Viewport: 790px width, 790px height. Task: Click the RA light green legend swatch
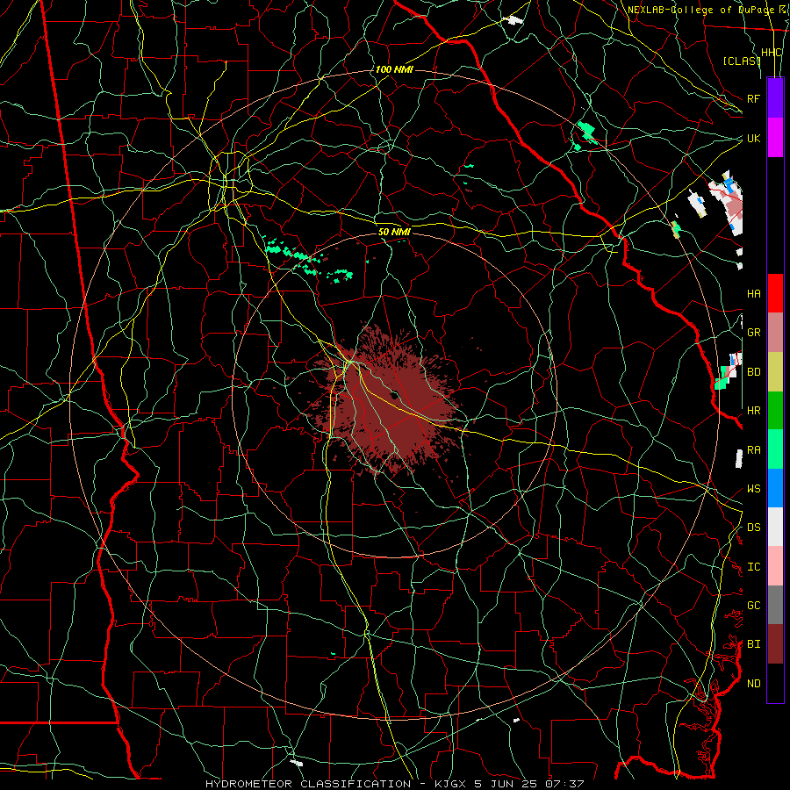[x=775, y=449]
